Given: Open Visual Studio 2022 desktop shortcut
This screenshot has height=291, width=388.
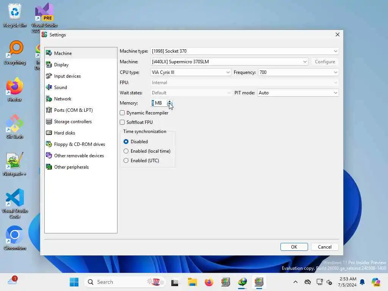Looking at the screenshot, I should pos(44,17).
